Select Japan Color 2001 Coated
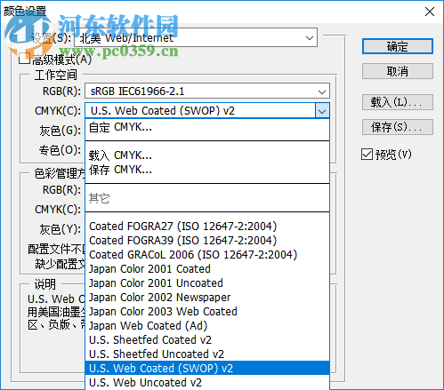444x390 pixels. coord(207,269)
